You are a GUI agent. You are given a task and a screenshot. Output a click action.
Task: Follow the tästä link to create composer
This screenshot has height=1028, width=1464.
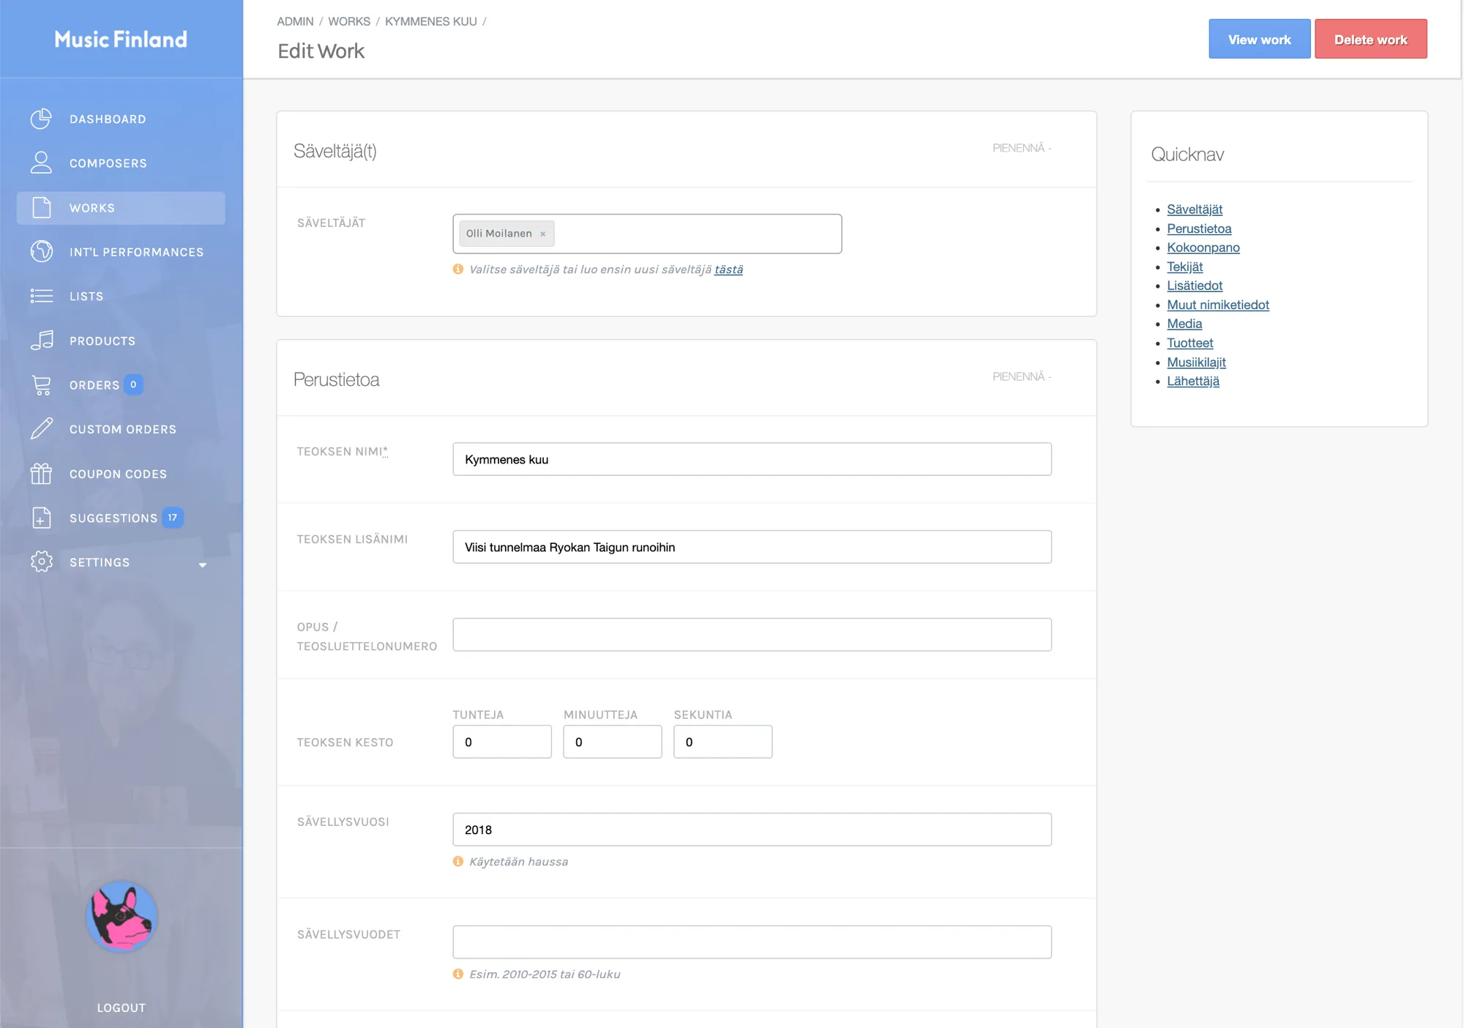pos(728,269)
